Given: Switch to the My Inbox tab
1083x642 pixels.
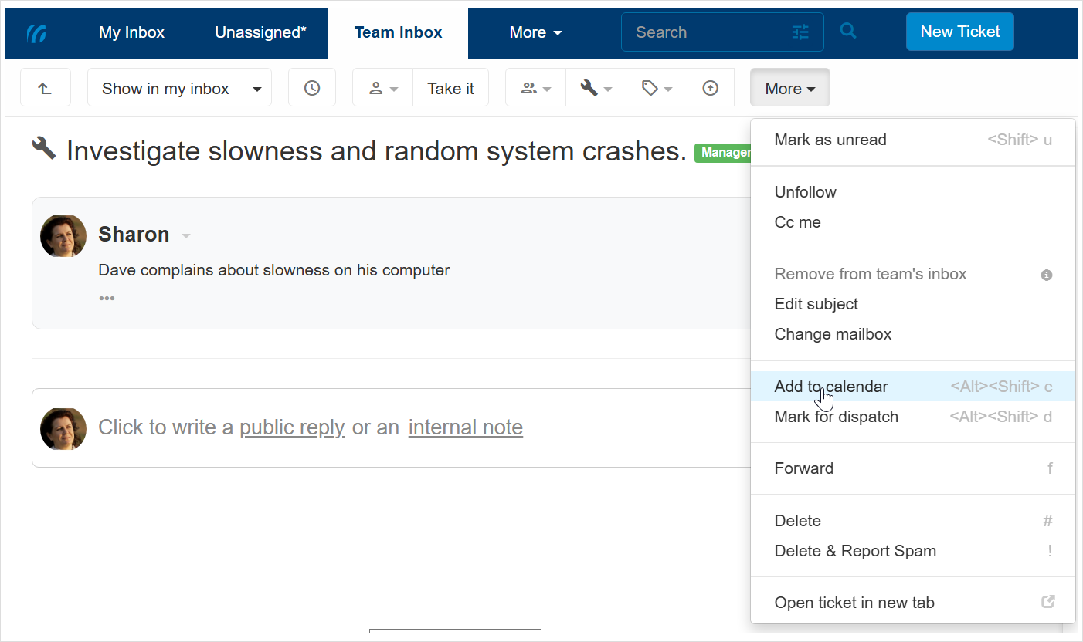Looking at the screenshot, I should [x=131, y=32].
